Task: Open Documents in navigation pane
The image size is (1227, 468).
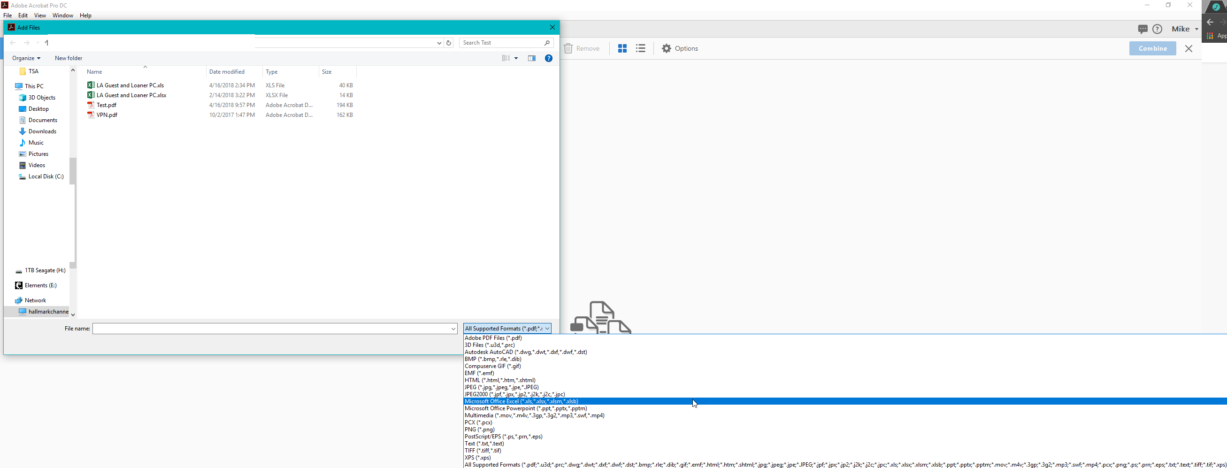Action: pyautogui.click(x=38, y=120)
